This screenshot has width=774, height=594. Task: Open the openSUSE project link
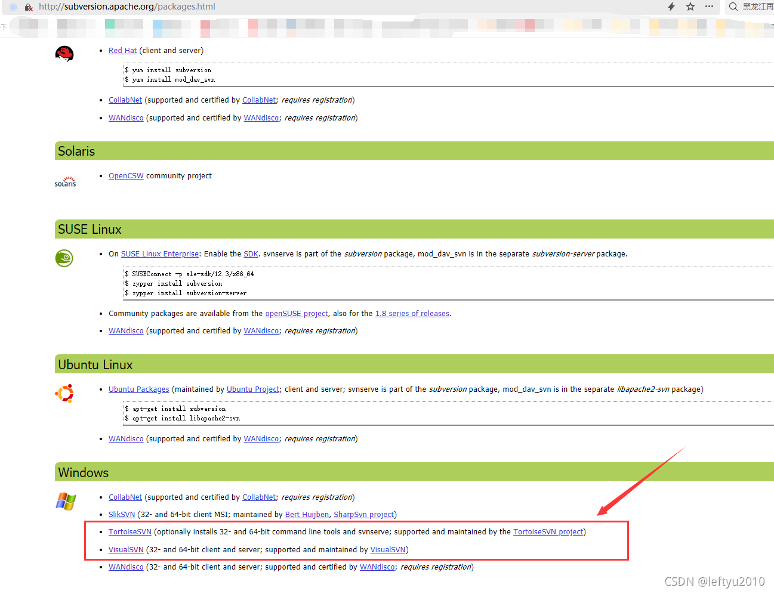297,314
